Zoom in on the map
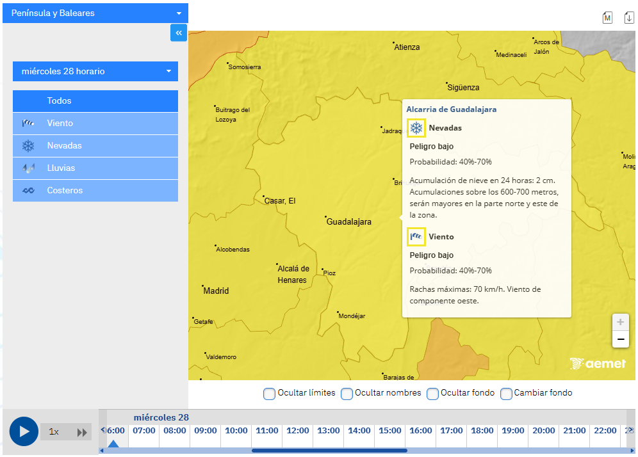This screenshot has height=457, width=638. 620,322
